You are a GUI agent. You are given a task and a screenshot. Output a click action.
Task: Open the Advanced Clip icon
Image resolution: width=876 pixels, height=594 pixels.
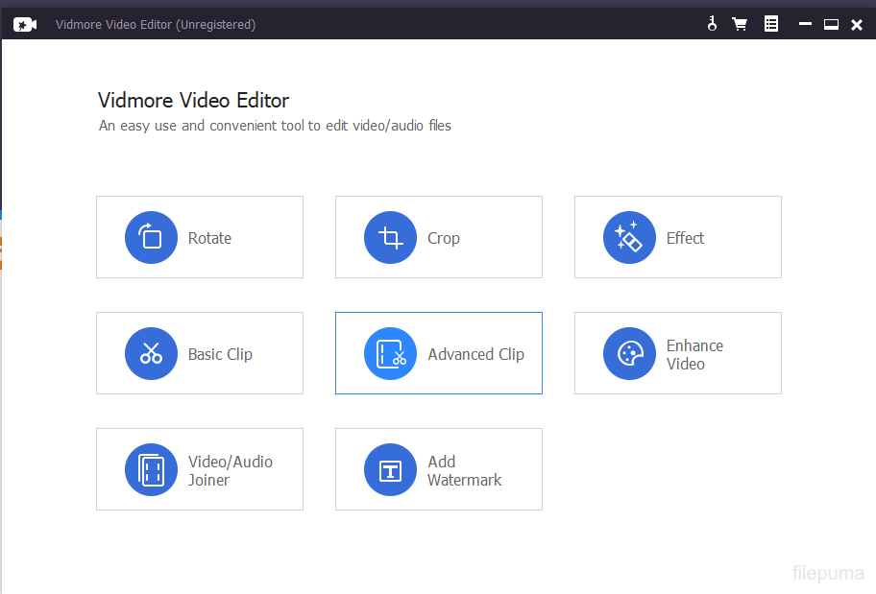390,353
